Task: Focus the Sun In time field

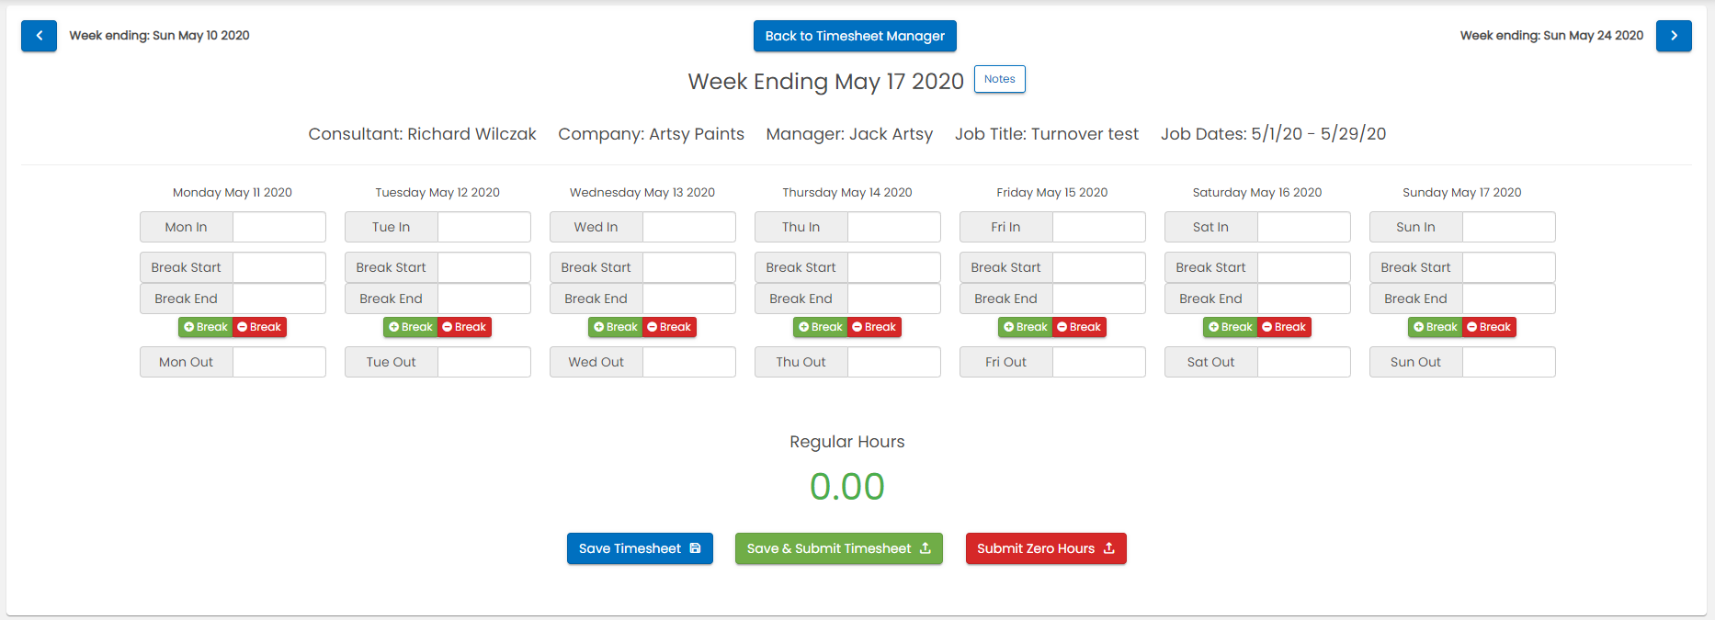Action: [x=1508, y=227]
